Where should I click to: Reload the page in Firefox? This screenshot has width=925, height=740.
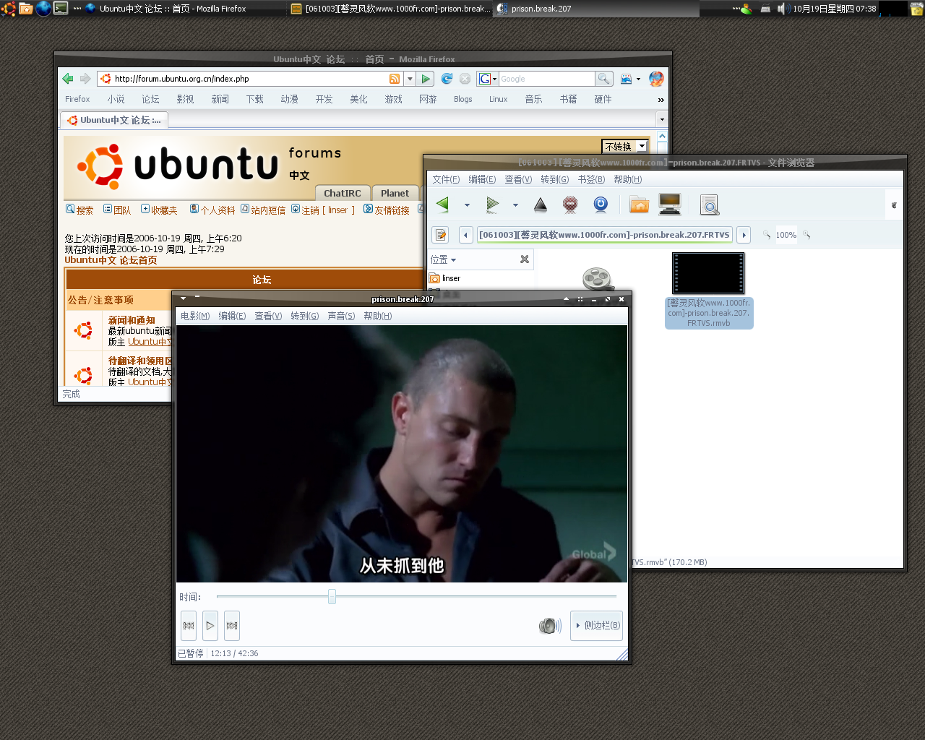click(x=447, y=79)
